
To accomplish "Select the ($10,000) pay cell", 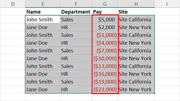I will (x=105, y=58).
